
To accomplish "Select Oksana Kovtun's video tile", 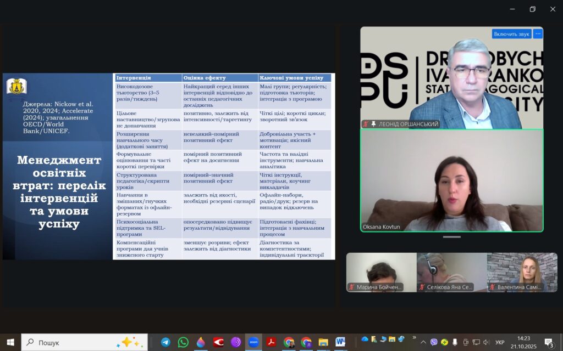I will [451, 180].
